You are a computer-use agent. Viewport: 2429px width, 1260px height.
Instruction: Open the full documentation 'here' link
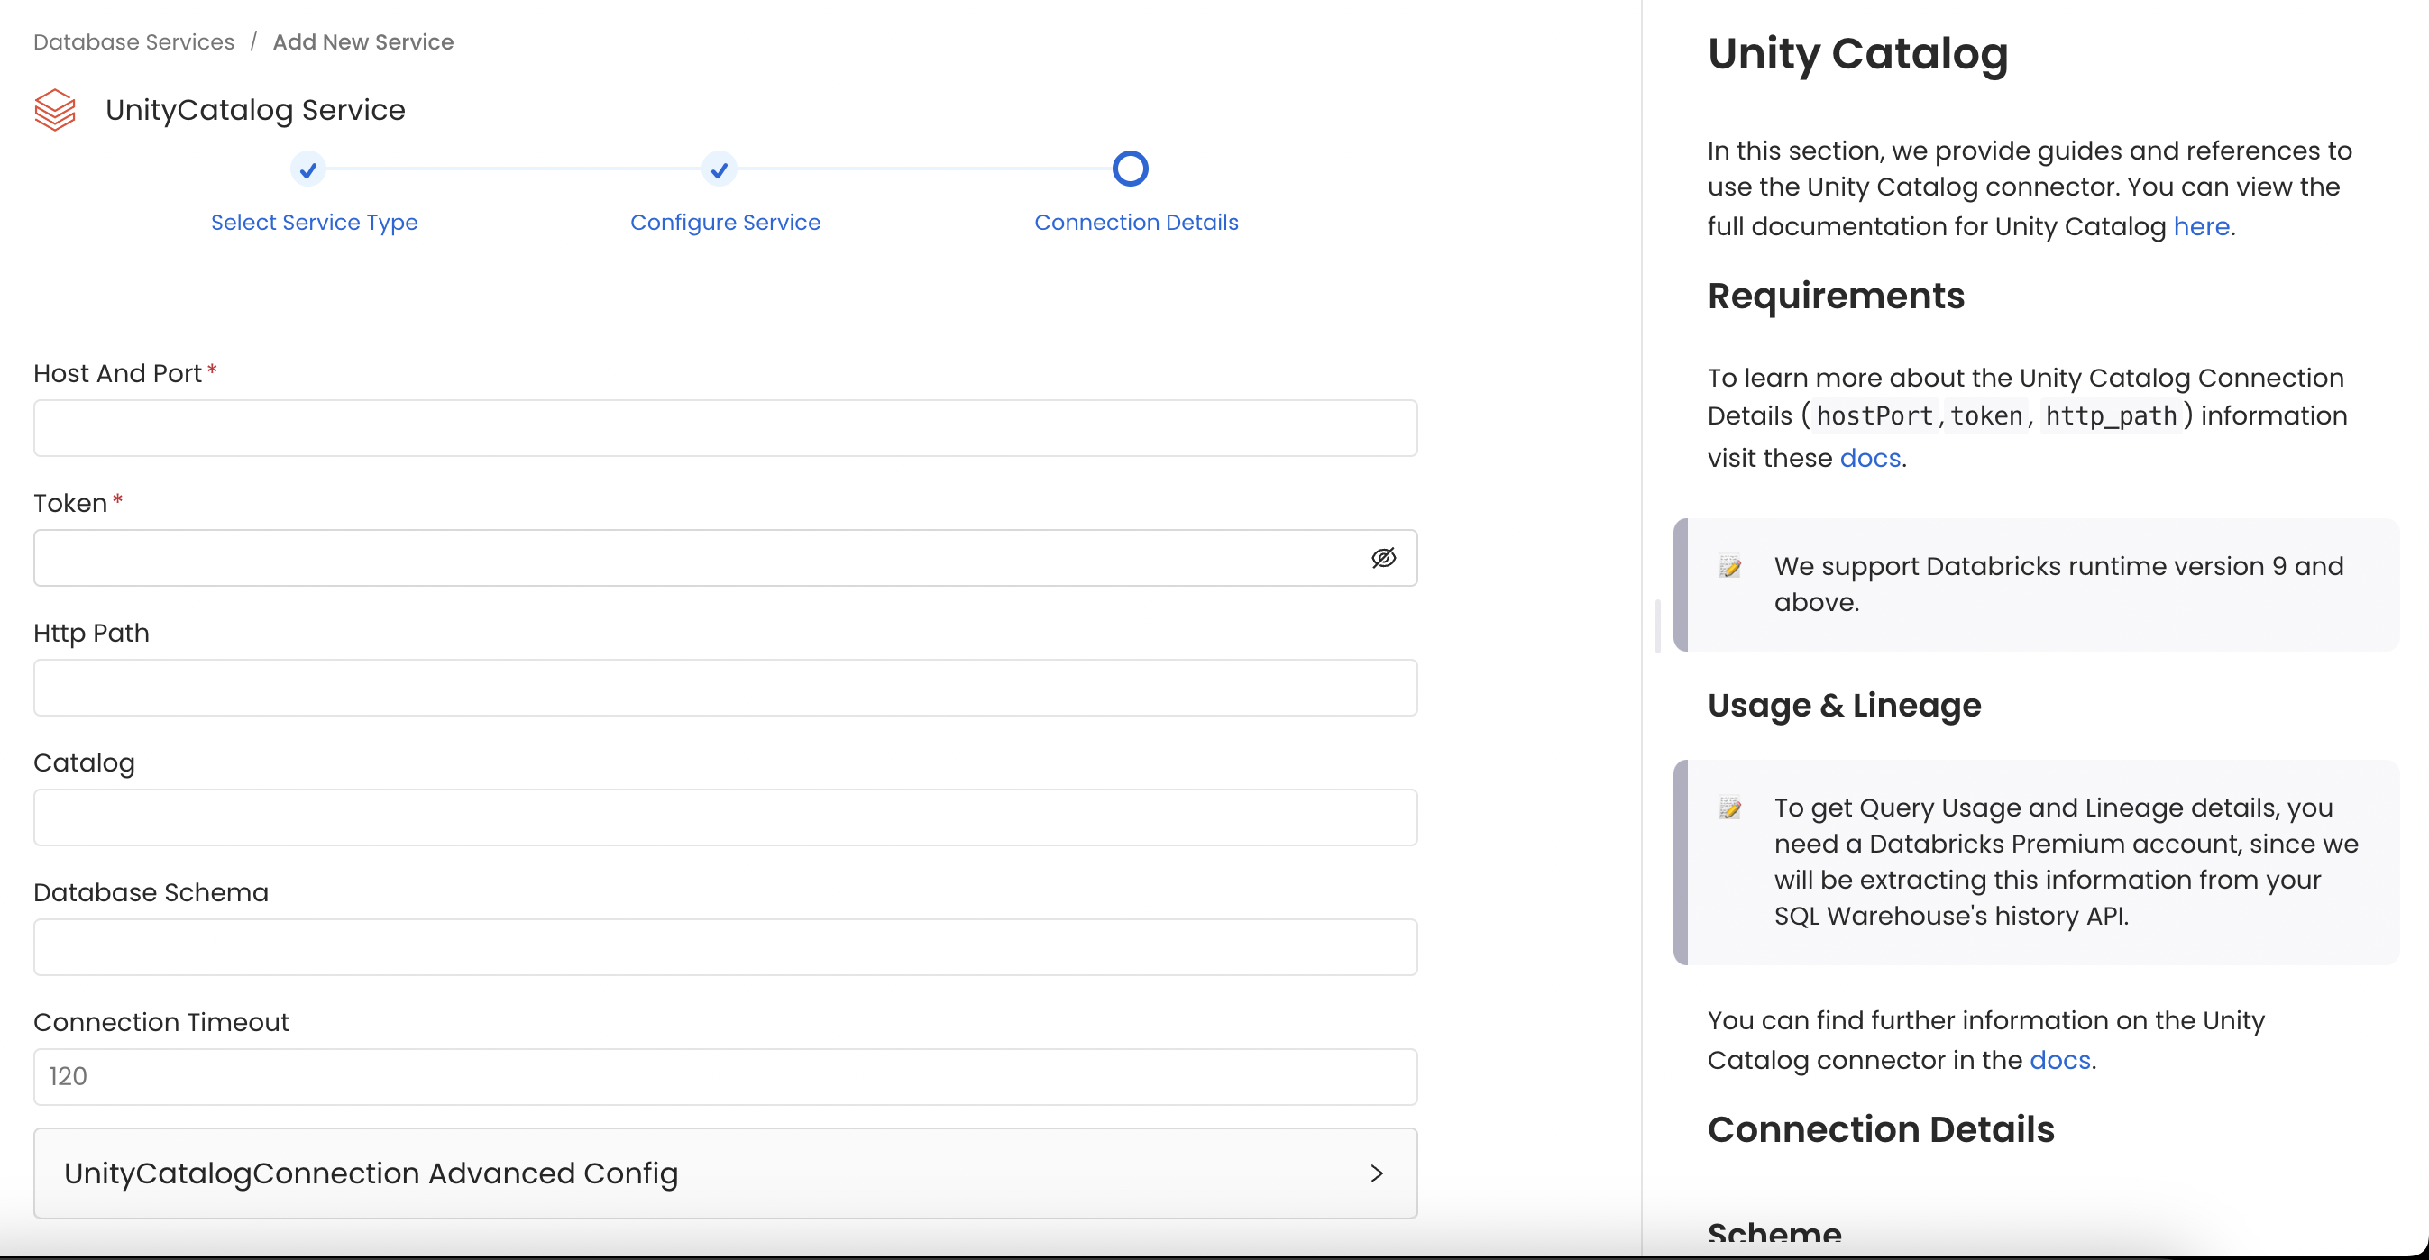click(x=2201, y=226)
